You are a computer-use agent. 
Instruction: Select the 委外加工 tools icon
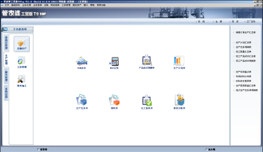point(22,81)
